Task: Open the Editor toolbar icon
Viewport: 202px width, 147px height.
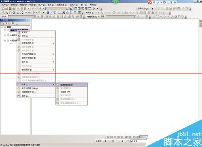Action: (x=71, y=8)
